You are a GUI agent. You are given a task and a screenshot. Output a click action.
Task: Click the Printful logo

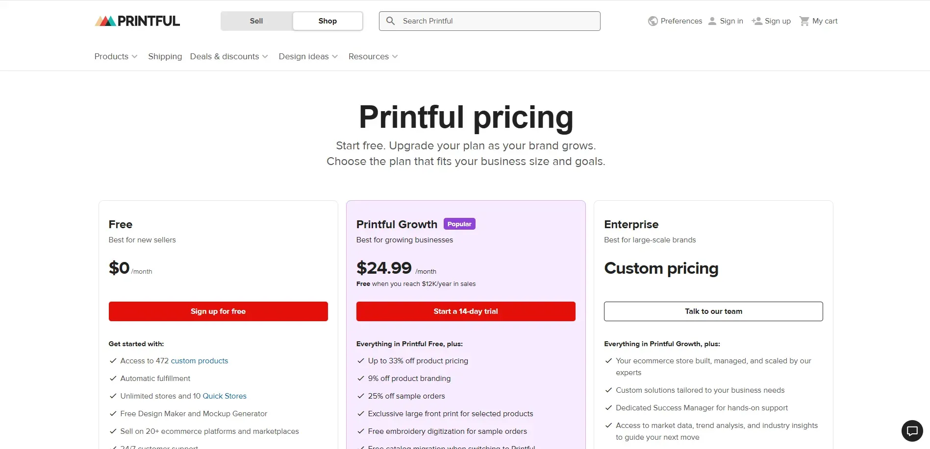(x=137, y=21)
